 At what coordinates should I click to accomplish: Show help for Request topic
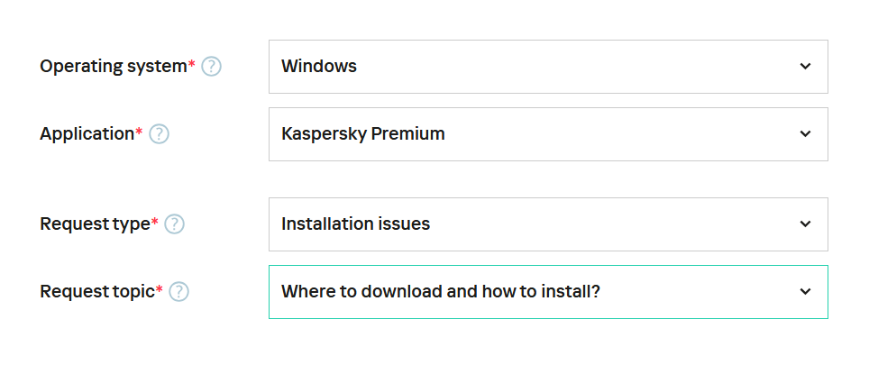(178, 292)
